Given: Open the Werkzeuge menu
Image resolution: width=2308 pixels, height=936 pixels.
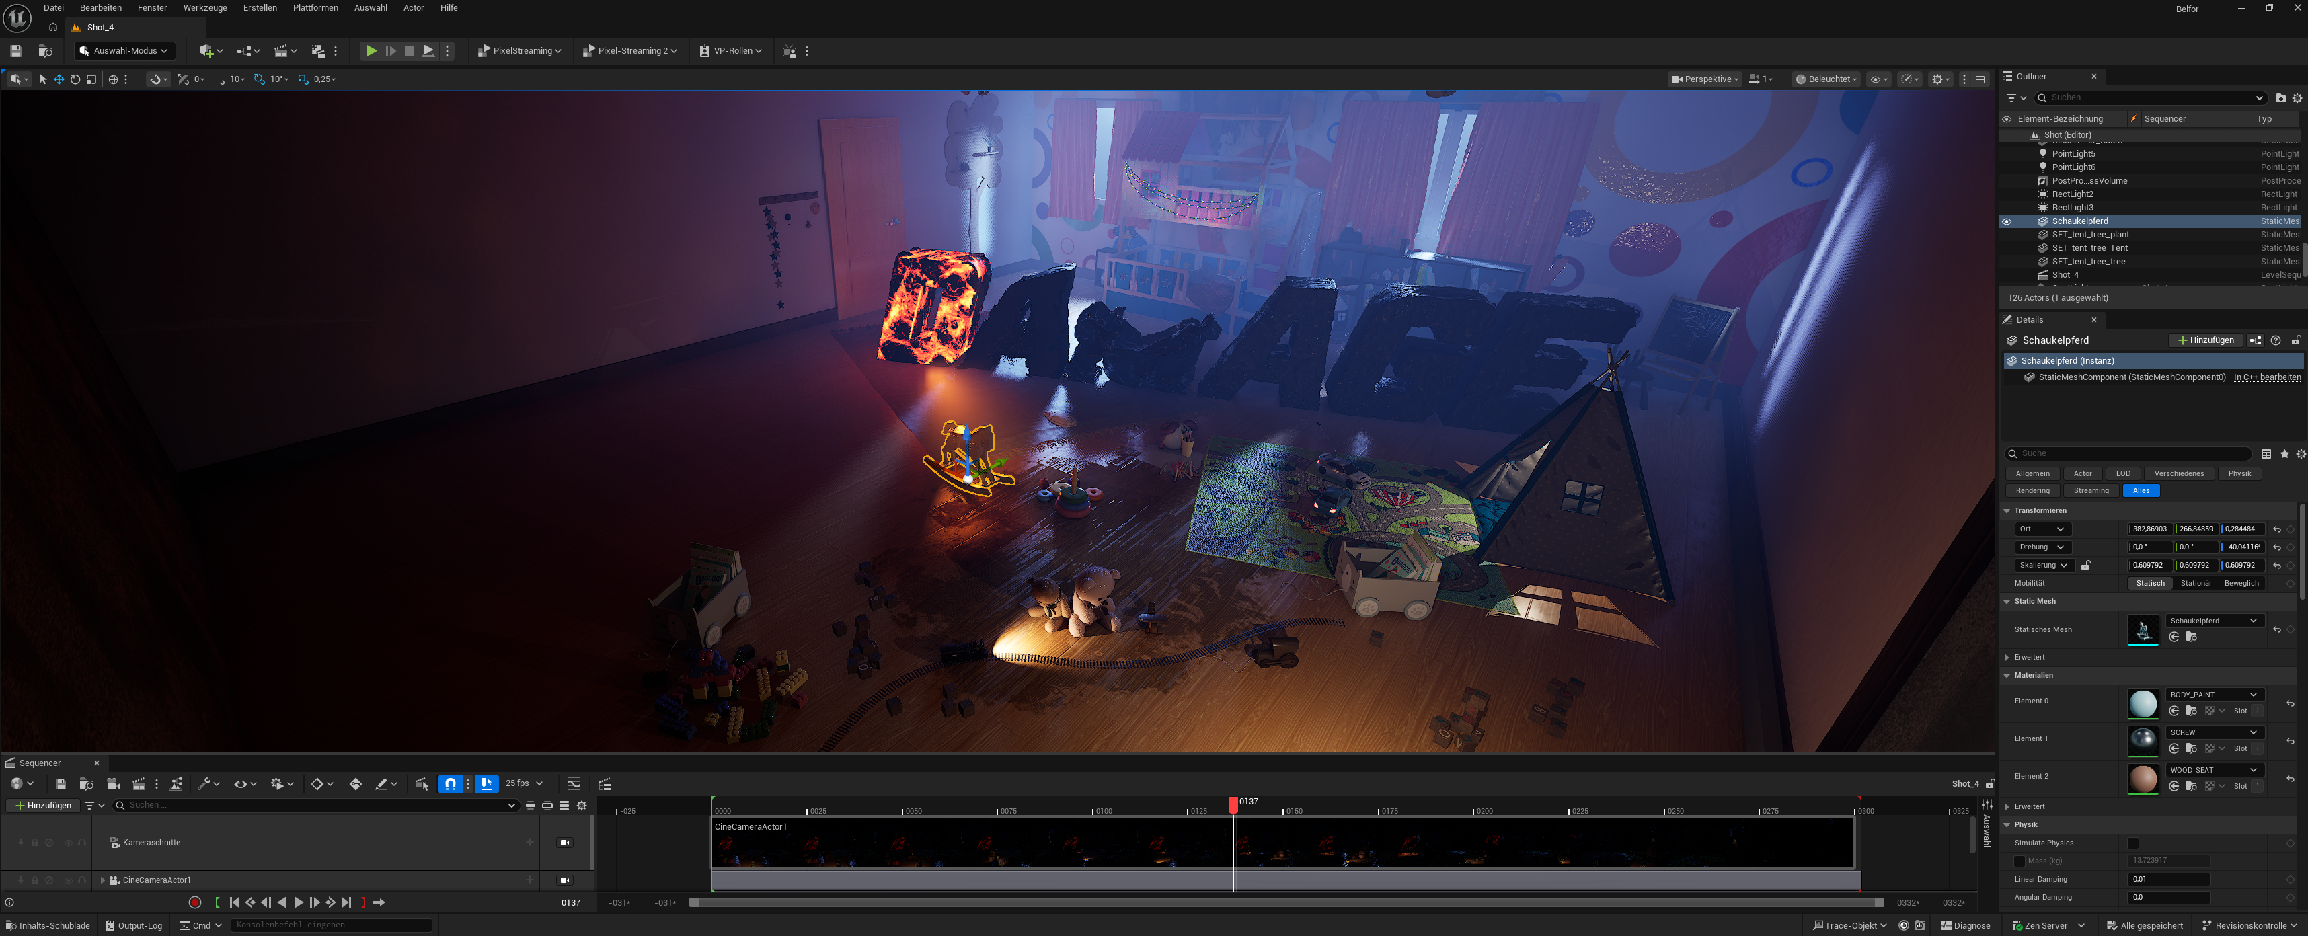Looking at the screenshot, I should point(204,8).
